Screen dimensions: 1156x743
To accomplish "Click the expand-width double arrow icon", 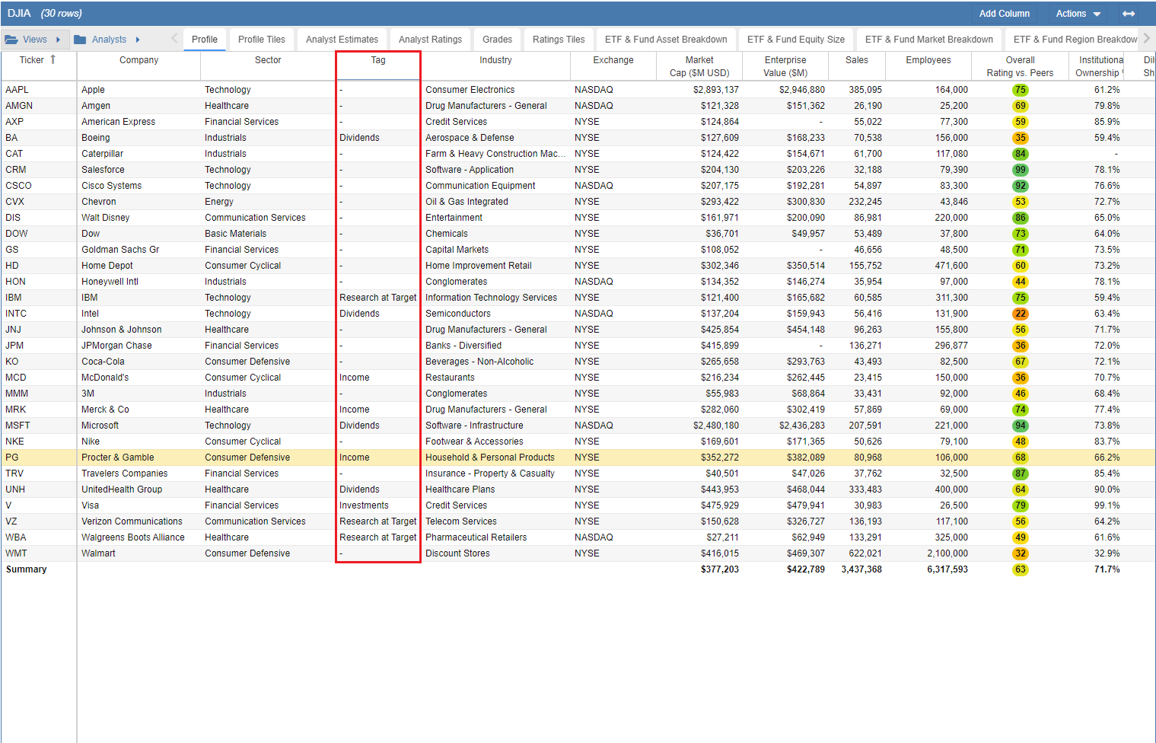I will [1129, 14].
